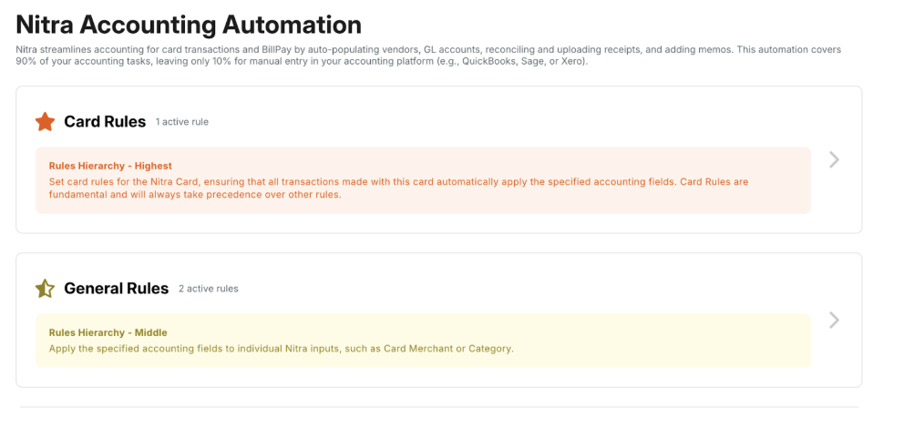Screen dimensions: 904x437
Task: Select the 'Rules Hierarchy - Highest' label
Action: click(110, 166)
